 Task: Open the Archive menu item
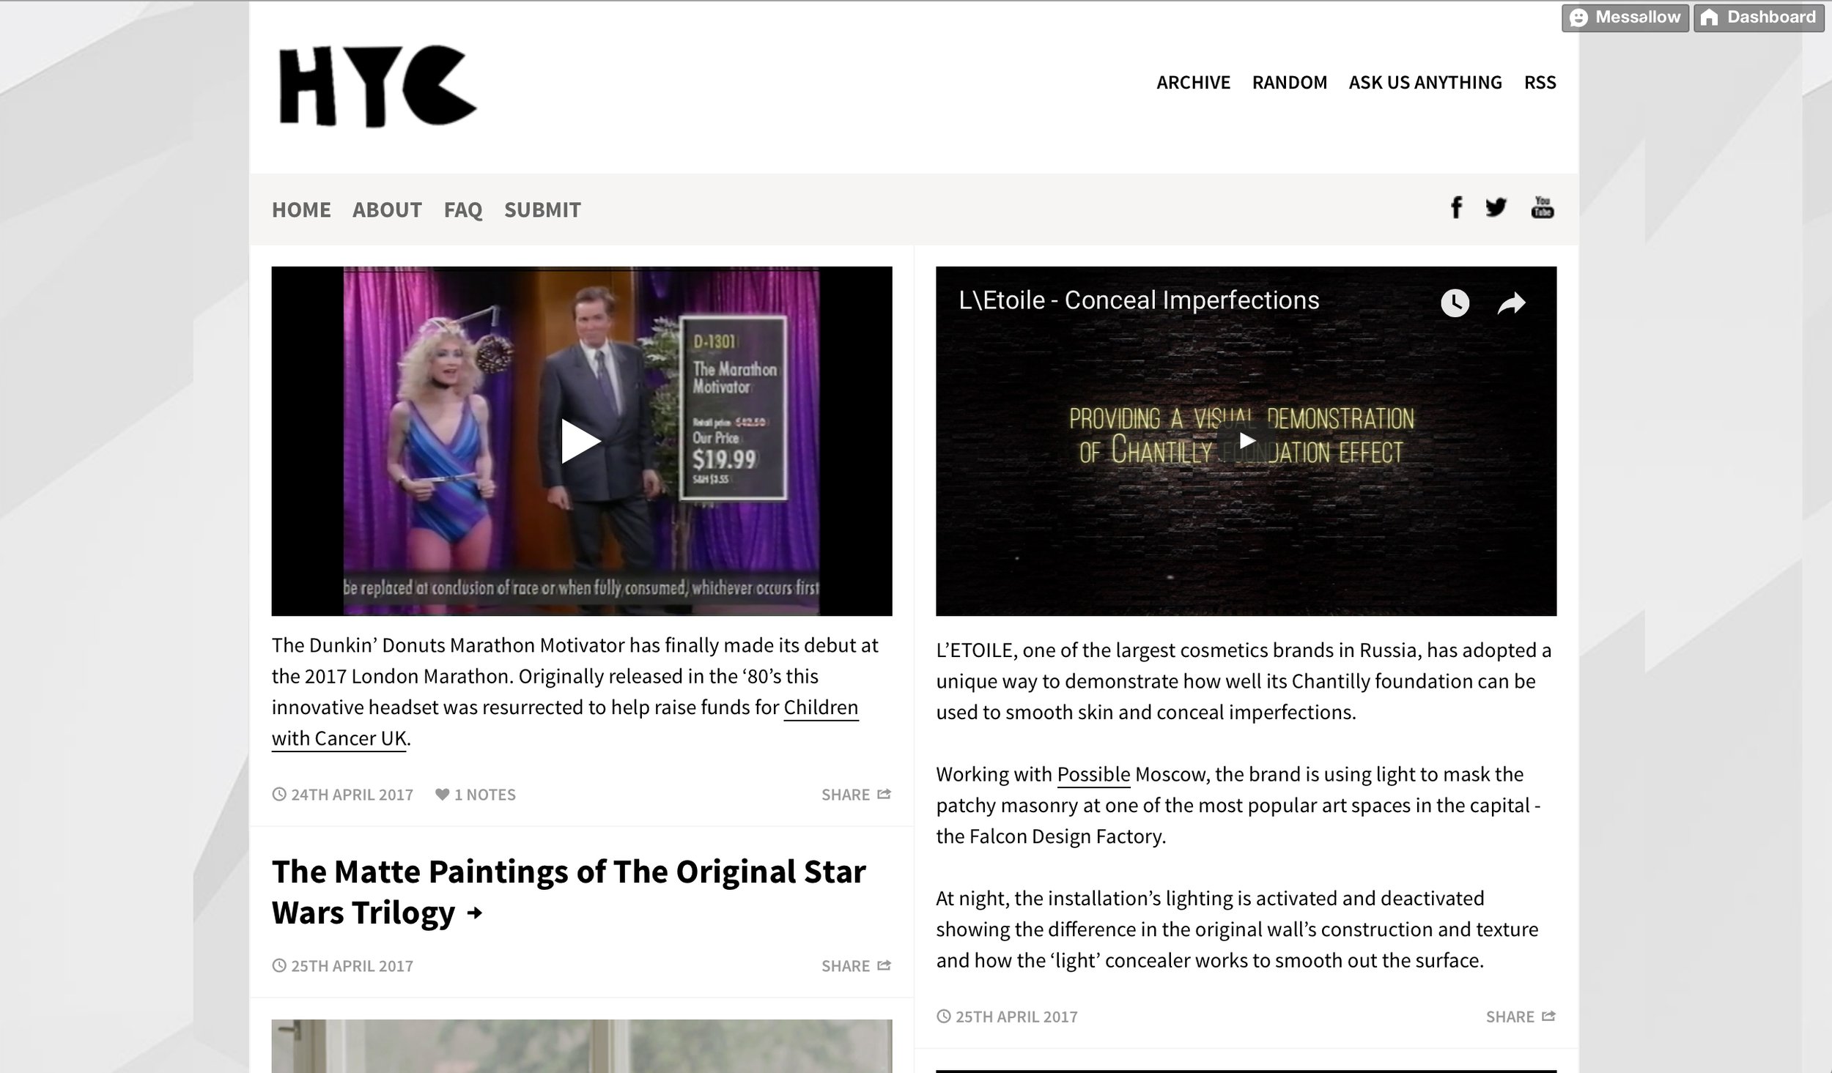[x=1193, y=83]
